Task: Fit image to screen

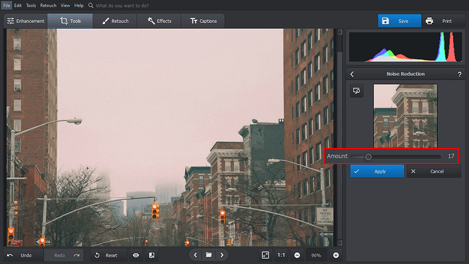Action: [x=265, y=255]
